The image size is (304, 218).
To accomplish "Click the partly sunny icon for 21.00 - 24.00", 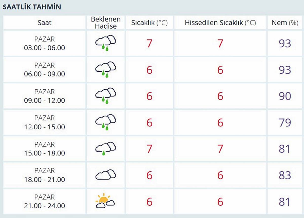I will pyautogui.click(x=105, y=201).
